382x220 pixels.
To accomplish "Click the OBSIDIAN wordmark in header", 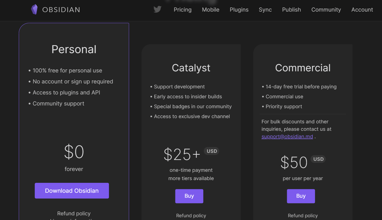I will [x=61, y=10].
